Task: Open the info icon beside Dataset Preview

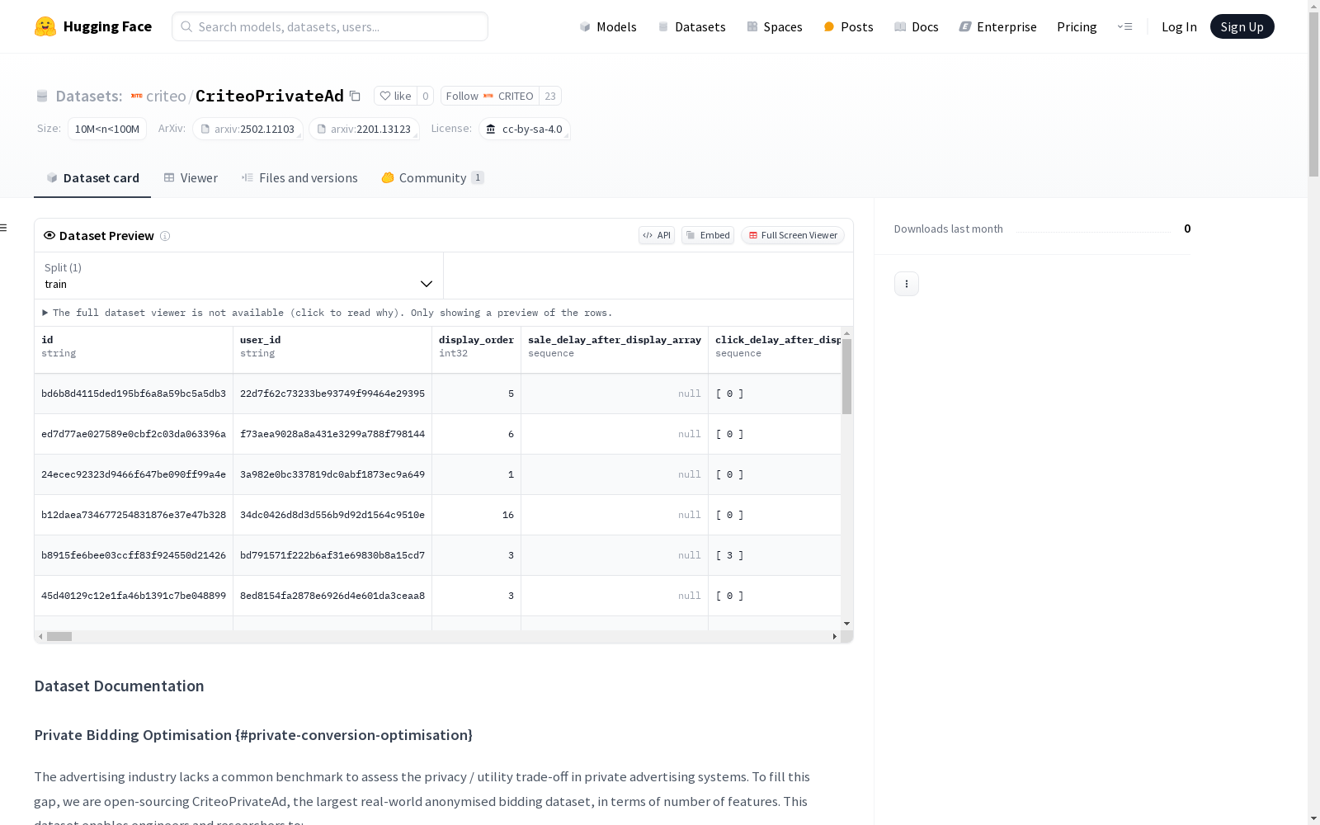Action: (165, 236)
